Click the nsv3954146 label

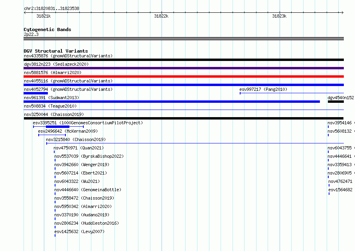(339, 123)
